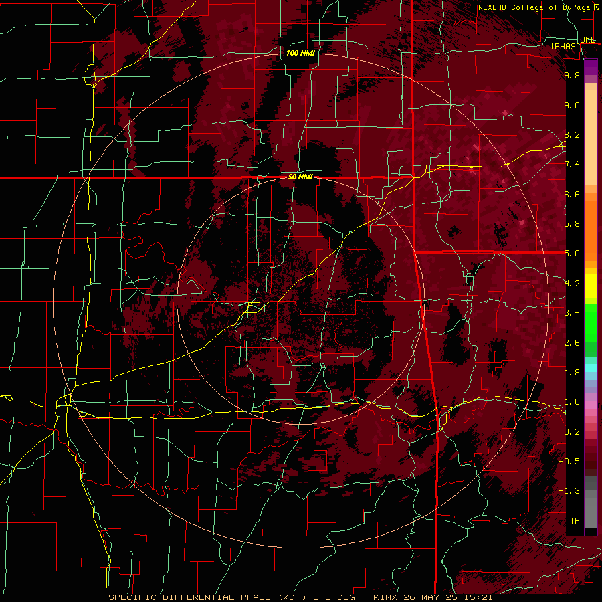602x602 pixels.
Task: Click the 1.0 scale value
Action: point(572,402)
